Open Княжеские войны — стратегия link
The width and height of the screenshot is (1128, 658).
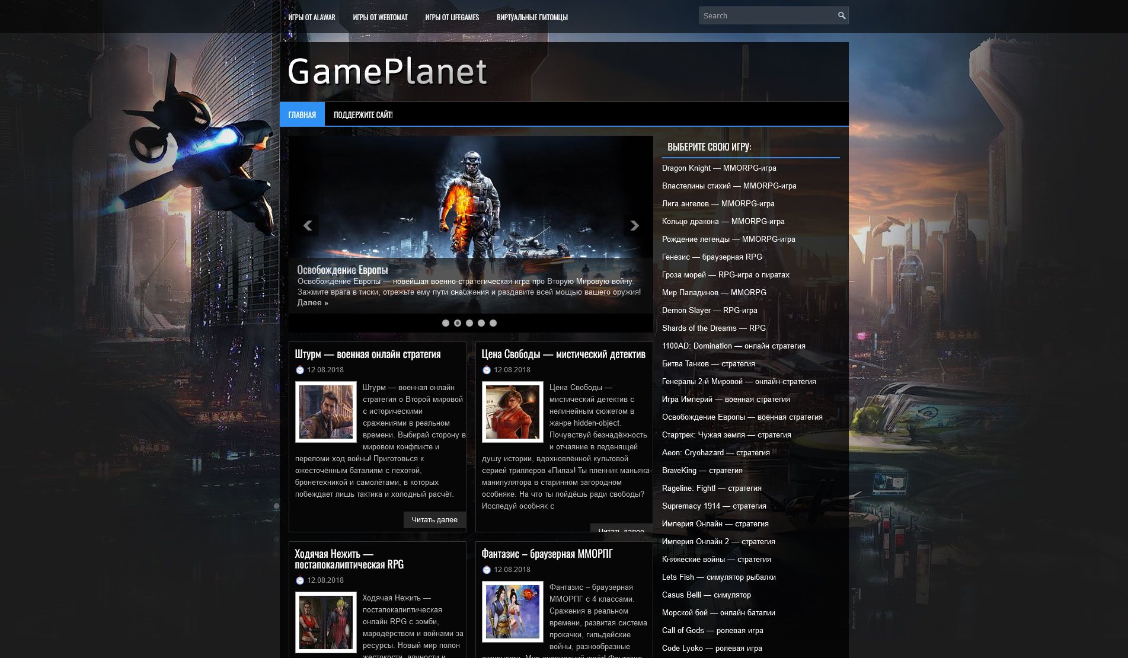pyautogui.click(x=717, y=559)
